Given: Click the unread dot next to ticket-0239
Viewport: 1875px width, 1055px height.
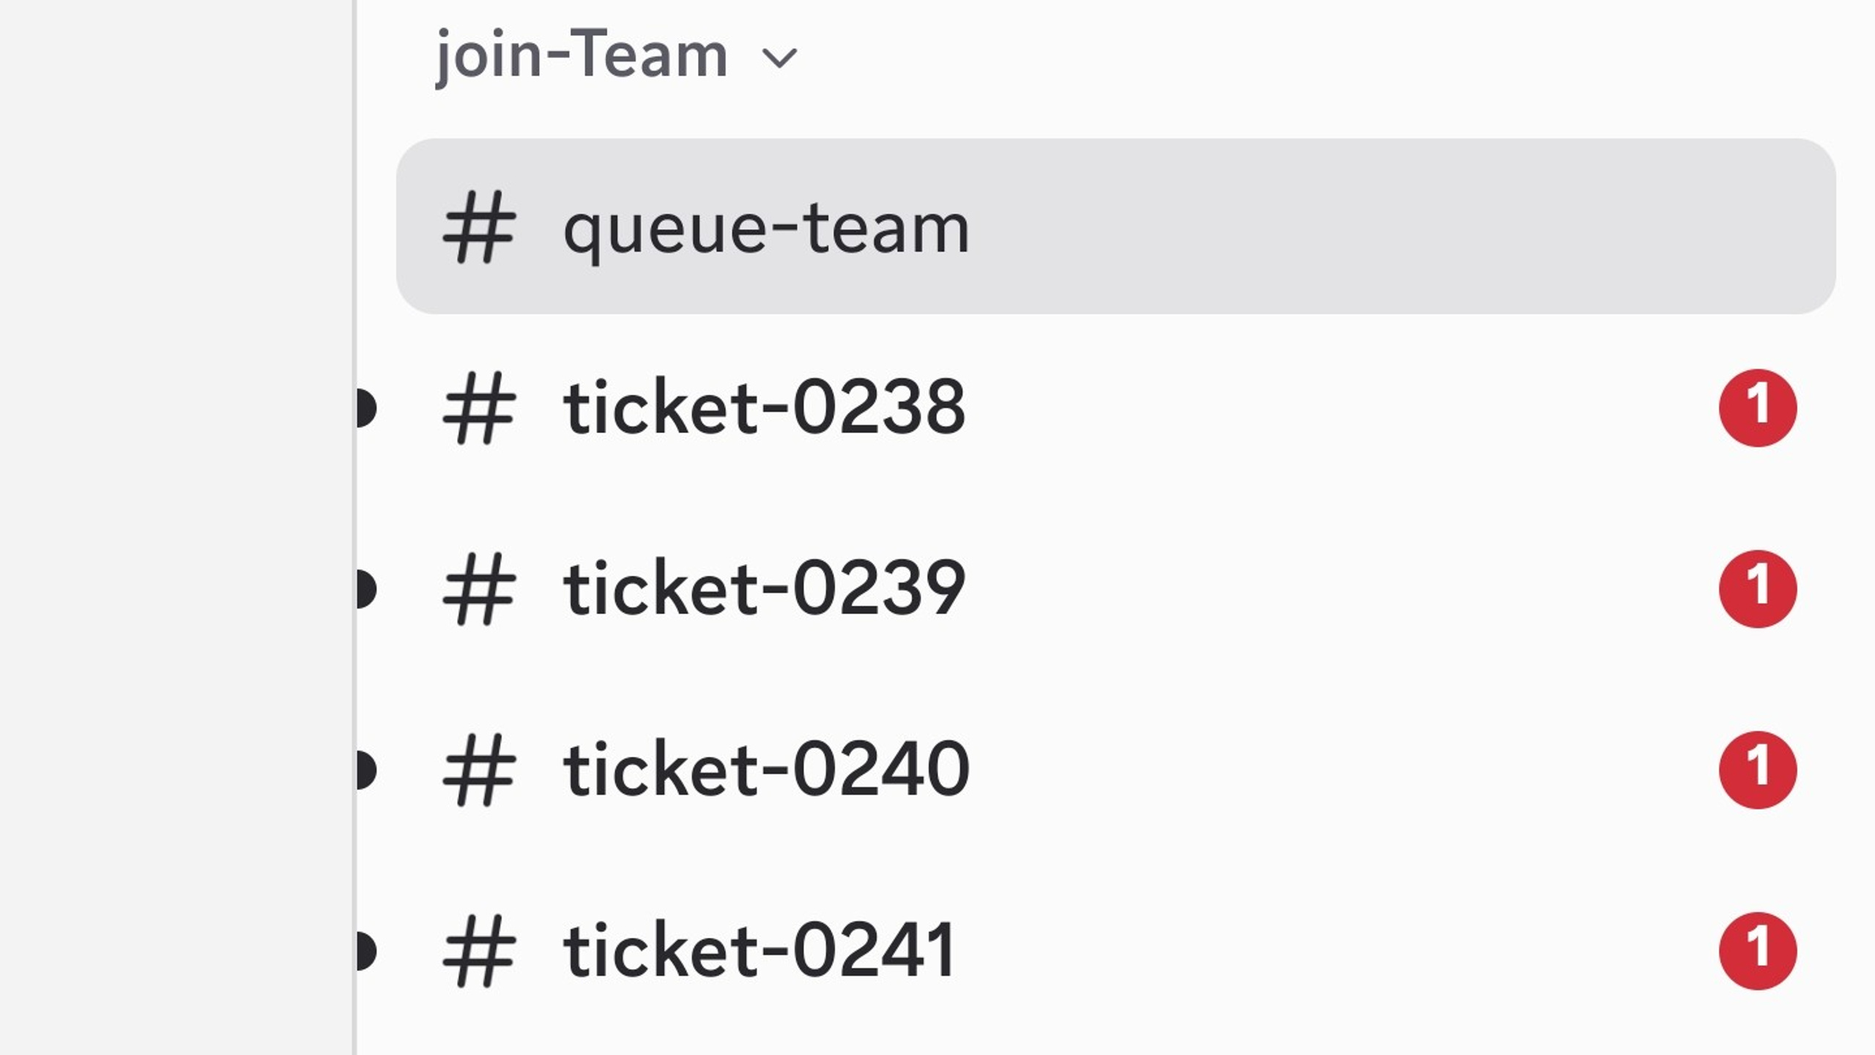Looking at the screenshot, I should [366, 588].
